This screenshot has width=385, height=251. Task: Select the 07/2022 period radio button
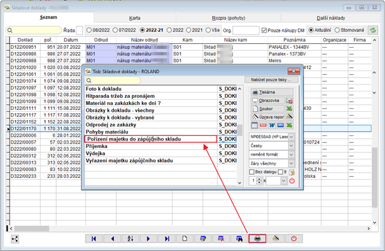point(115,30)
